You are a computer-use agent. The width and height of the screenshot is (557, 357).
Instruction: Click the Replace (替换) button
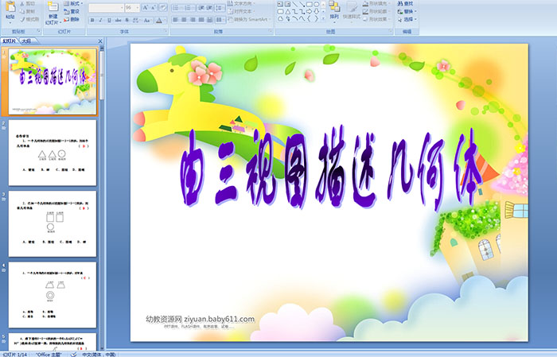[407, 11]
